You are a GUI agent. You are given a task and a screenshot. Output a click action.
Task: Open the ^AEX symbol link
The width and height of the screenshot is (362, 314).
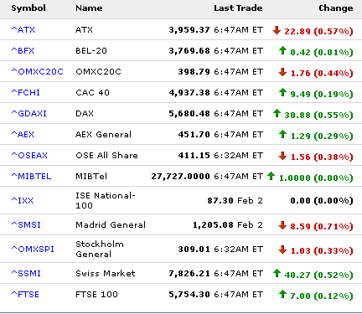click(23, 135)
